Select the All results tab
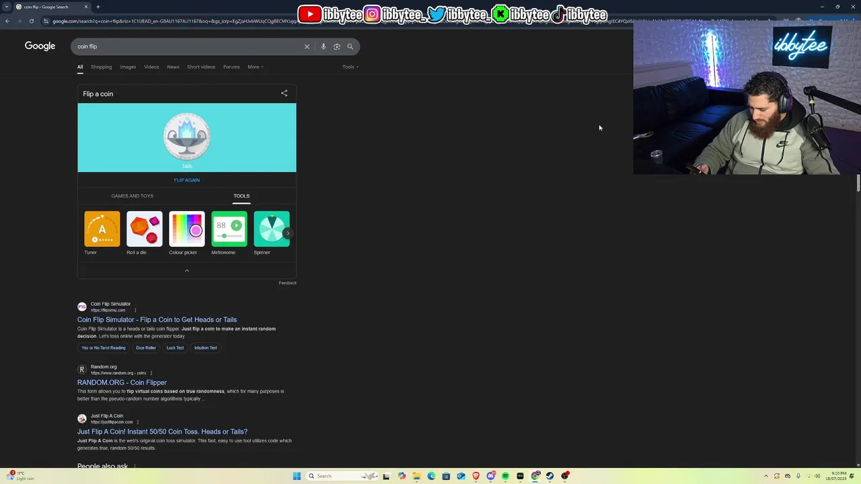Viewport: 861px width, 484px height. tap(80, 67)
